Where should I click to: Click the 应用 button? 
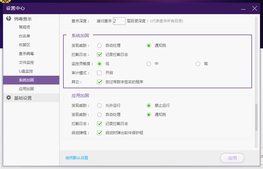[x=232, y=158]
